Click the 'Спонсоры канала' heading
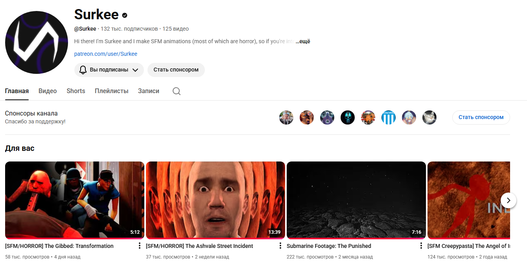The width and height of the screenshot is (527, 277). tap(31, 114)
